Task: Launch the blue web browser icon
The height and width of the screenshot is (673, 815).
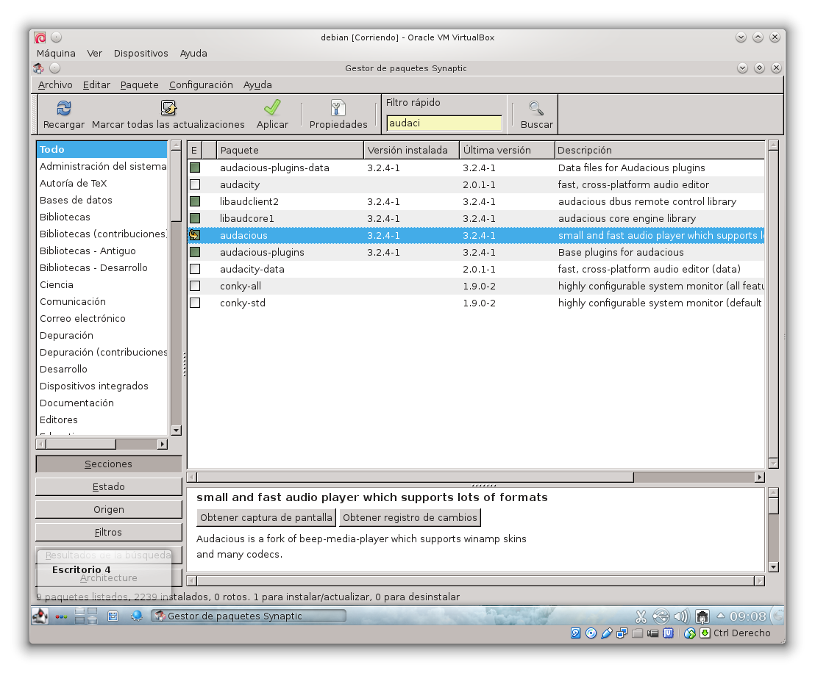Action: coord(137,616)
